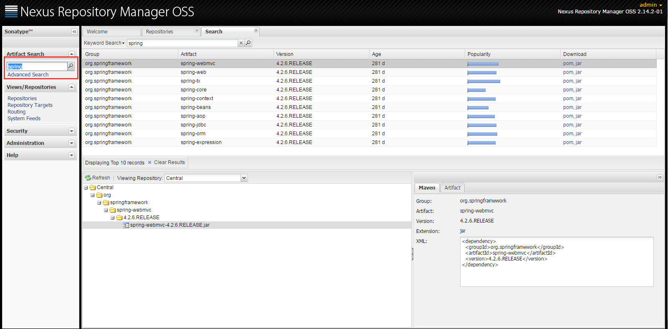668x329 pixels.
Task: Select the spring-orm result row
Action: tap(369, 134)
